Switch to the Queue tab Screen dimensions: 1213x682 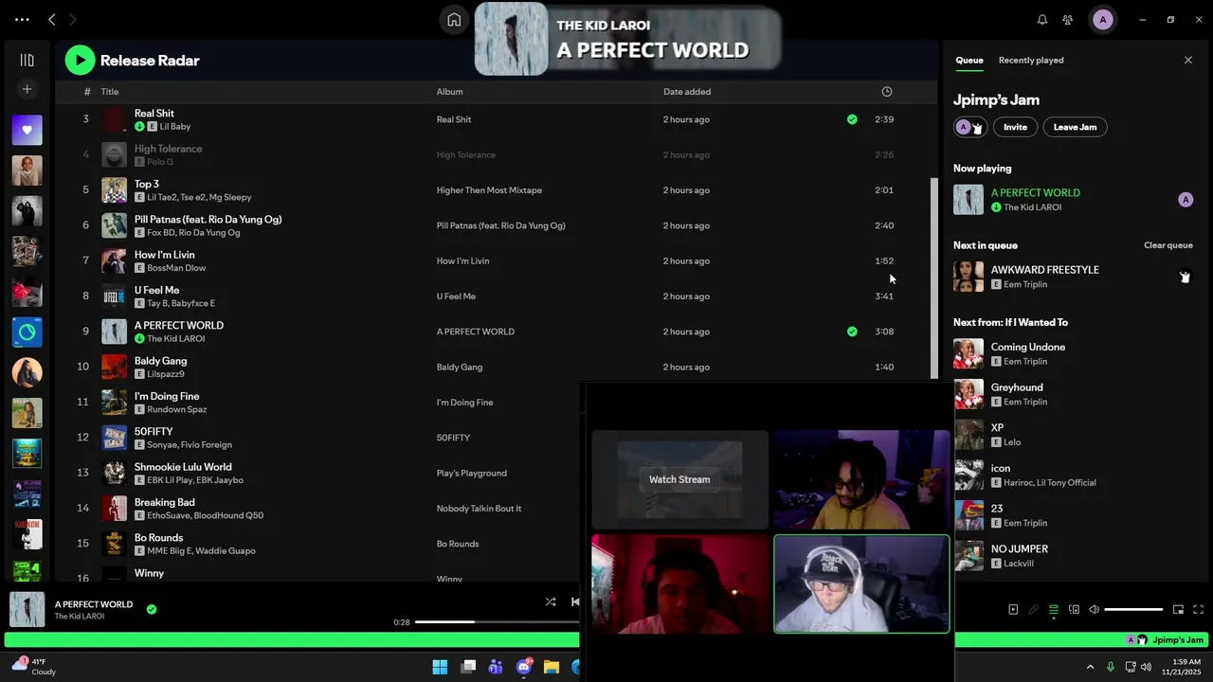pyautogui.click(x=969, y=60)
